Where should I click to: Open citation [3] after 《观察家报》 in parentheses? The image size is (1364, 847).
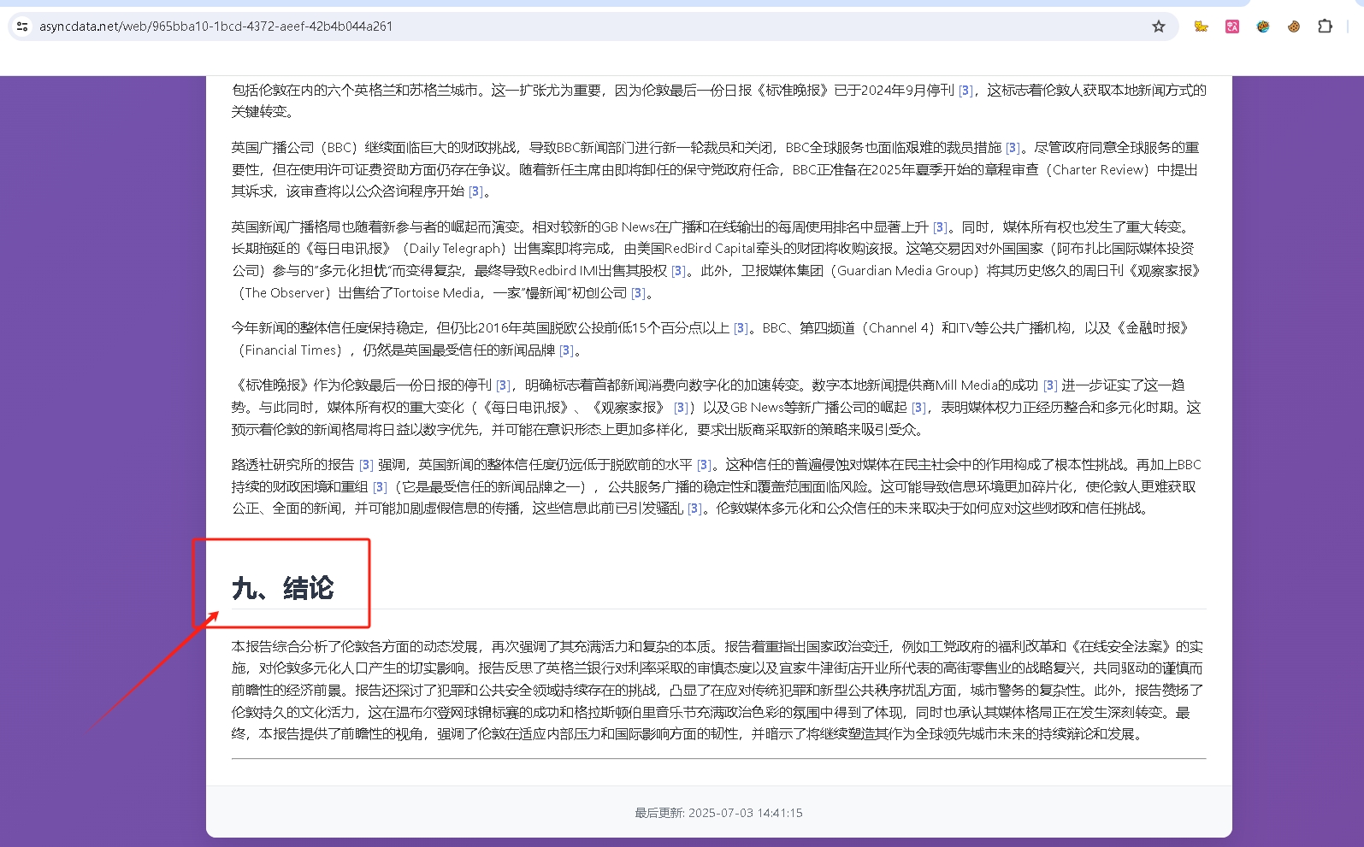pyautogui.click(x=681, y=408)
